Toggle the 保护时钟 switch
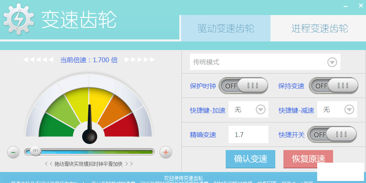This screenshot has width=366, height=183. (x=243, y=86)
